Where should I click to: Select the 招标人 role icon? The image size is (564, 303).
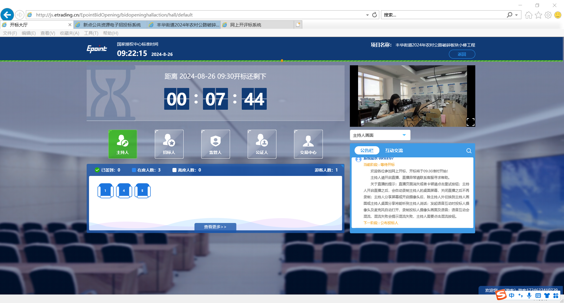(169, 144)
